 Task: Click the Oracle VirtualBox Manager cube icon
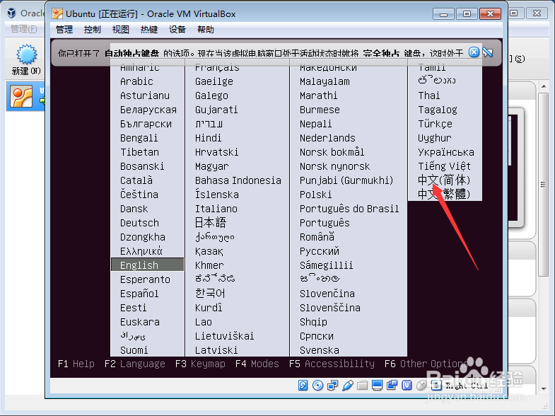point(12,13)
